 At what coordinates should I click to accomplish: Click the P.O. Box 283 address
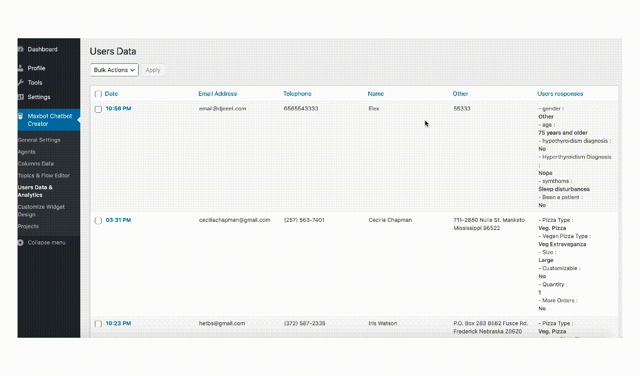[x=491, y=328]
